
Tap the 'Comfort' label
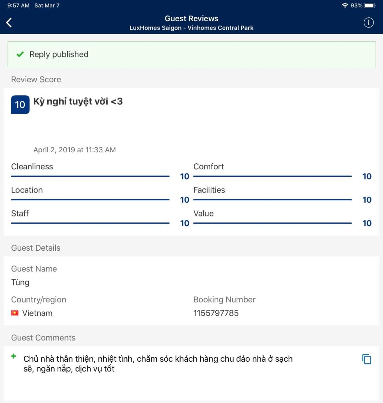click(x=209, y=166)
